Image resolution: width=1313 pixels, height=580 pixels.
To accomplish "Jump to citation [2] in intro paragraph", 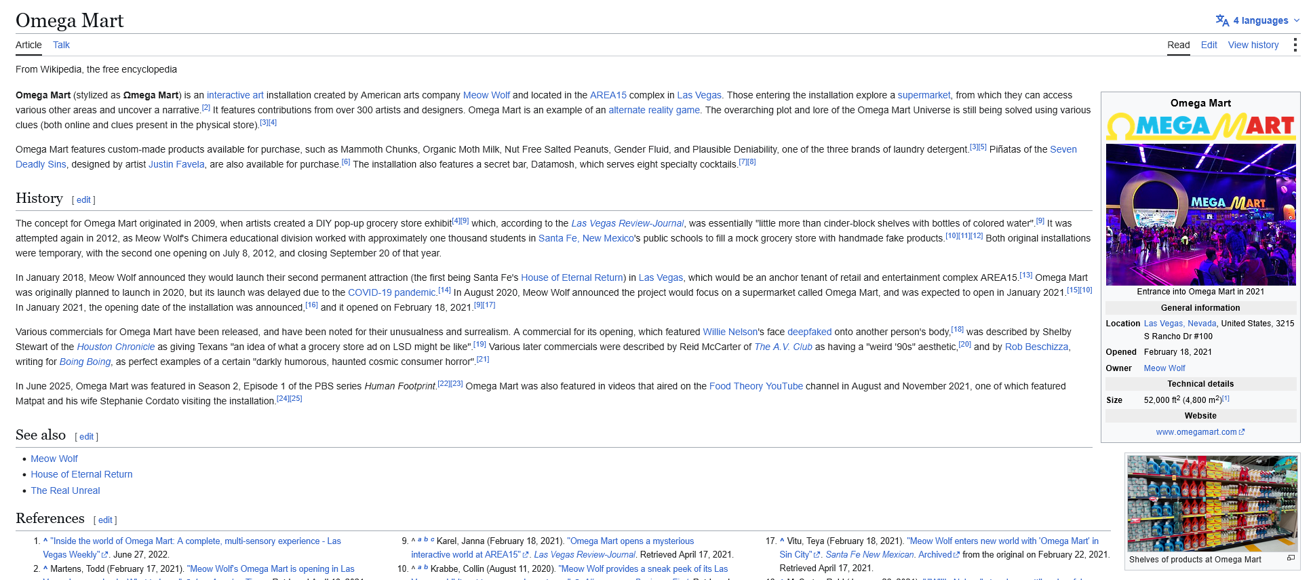I will pyautogui.click(x=206, y=107).
